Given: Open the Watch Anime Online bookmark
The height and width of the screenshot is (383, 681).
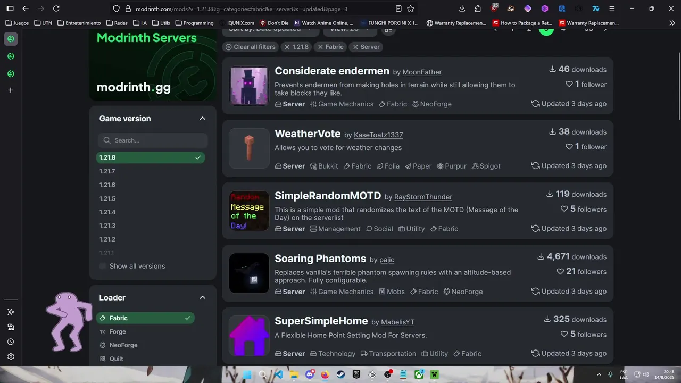Looking at the screenshot, I should click(x=323, y=23).
